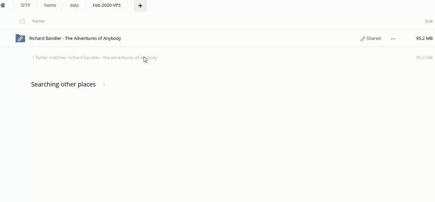435x202 pixels.
Task: Navigate to the 'data' breadcrumb folder
Action: point(74,5)
